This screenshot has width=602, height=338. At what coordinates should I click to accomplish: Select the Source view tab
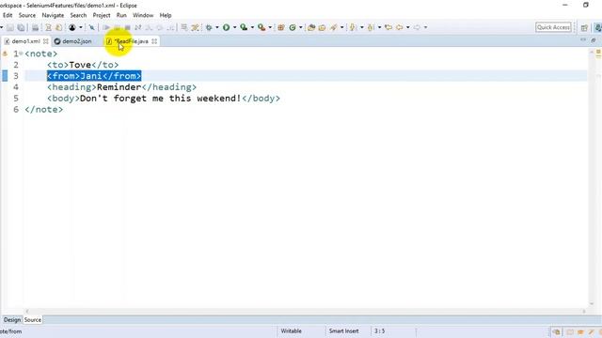(33, 319)
